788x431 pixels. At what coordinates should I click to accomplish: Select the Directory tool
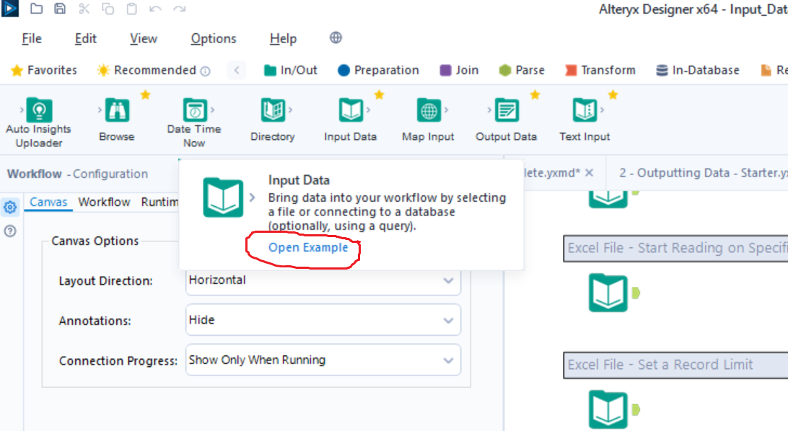272,120
